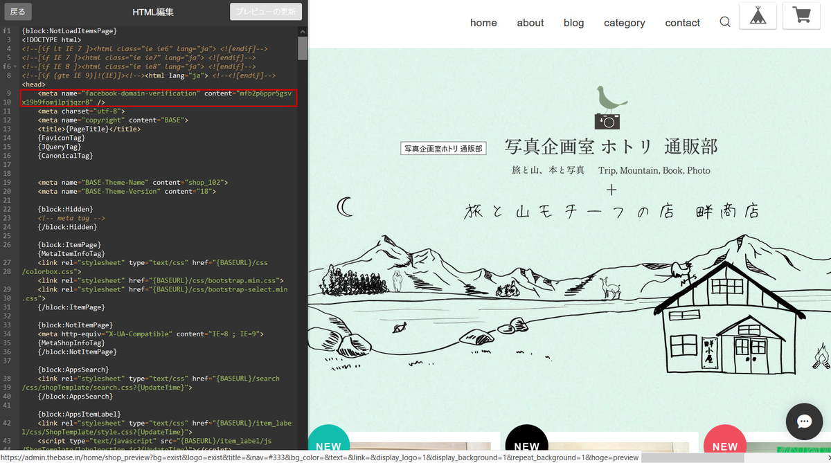Open the home menu item
This screenshot has height=463, width=831.
(483, 23)
